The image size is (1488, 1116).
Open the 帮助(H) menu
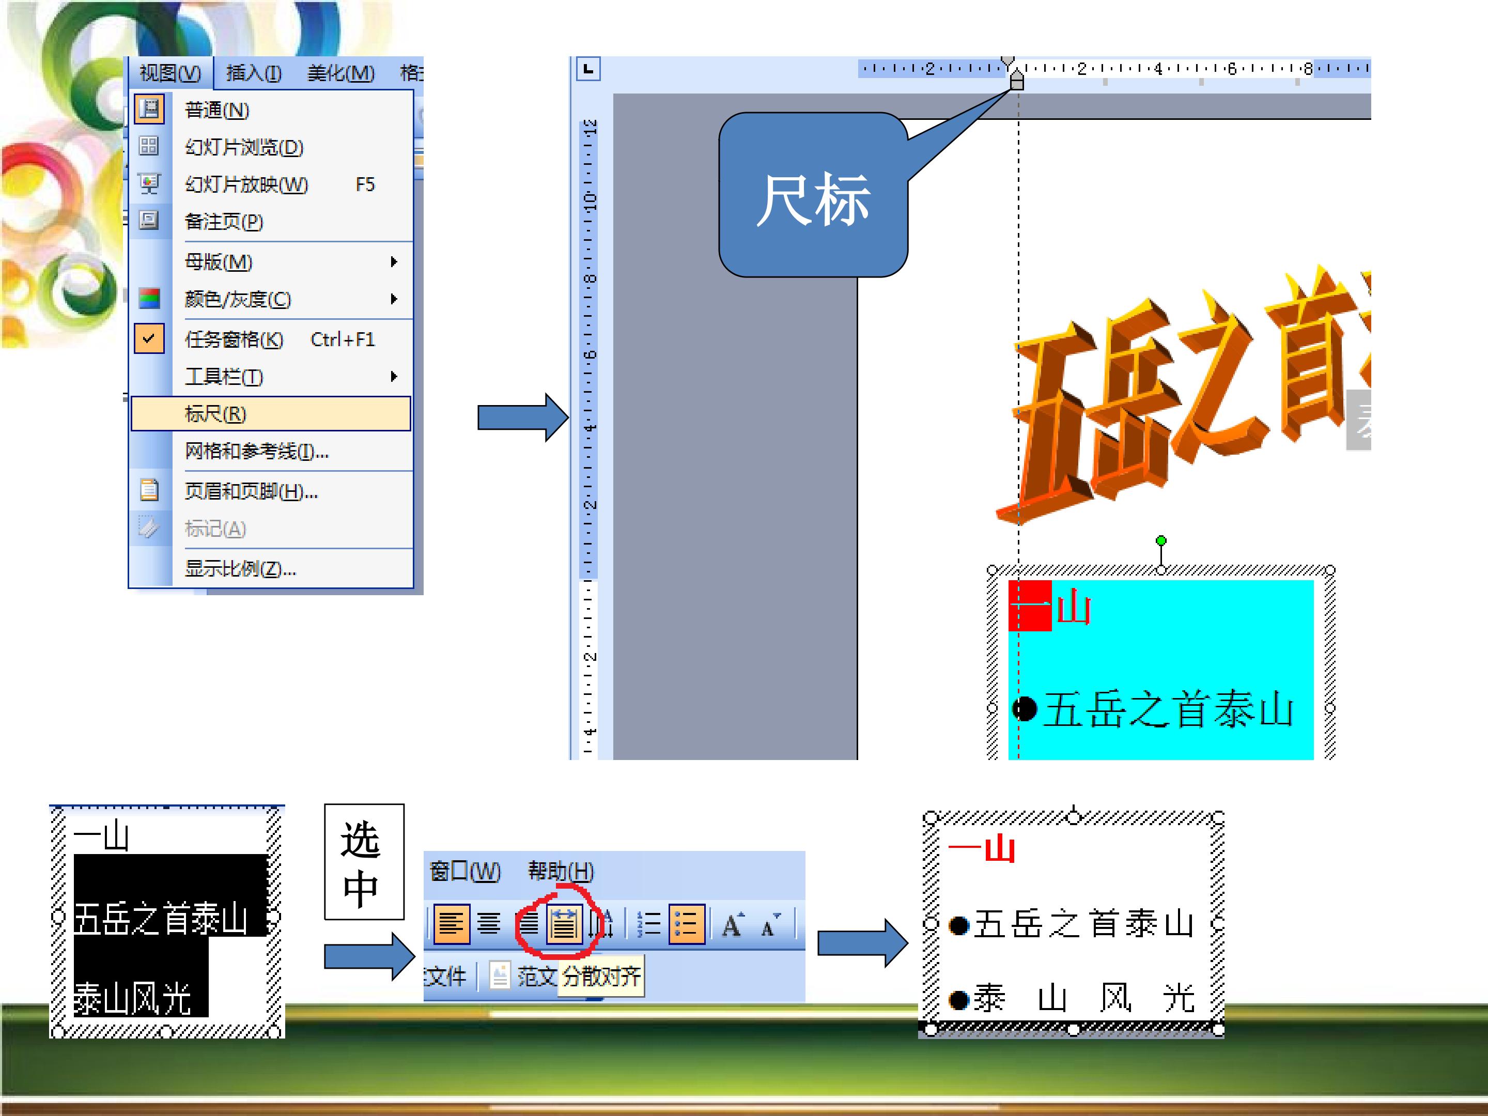tap(561, 871)
